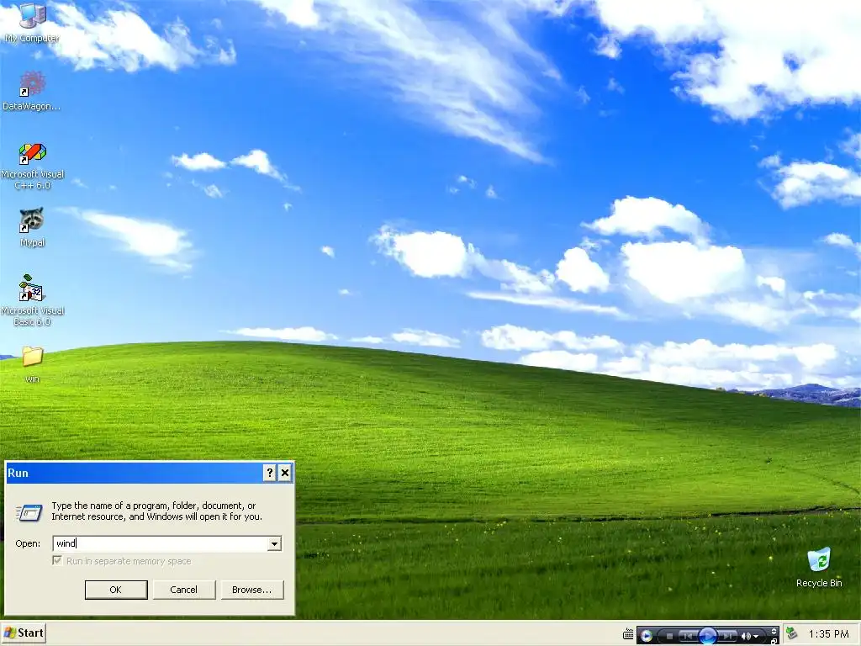Select the win folder on desktop
Image resolution: width=861 pixels, height=646 pixels.
point(33,363)
